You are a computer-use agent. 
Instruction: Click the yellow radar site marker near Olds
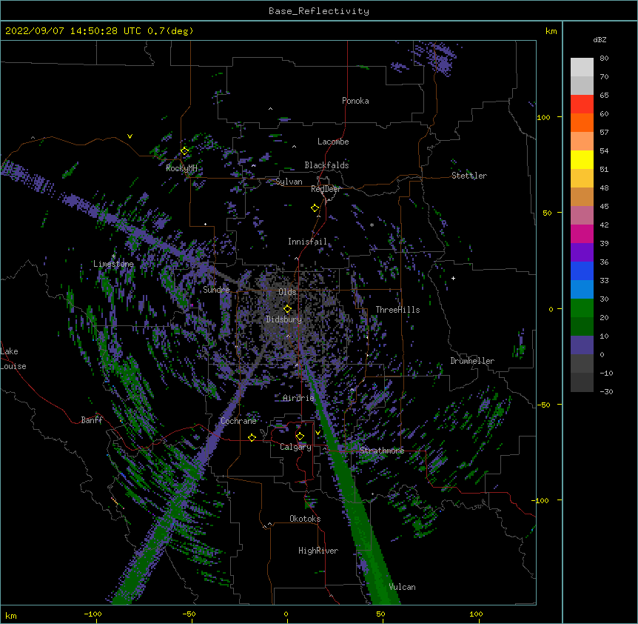point(287,309)
